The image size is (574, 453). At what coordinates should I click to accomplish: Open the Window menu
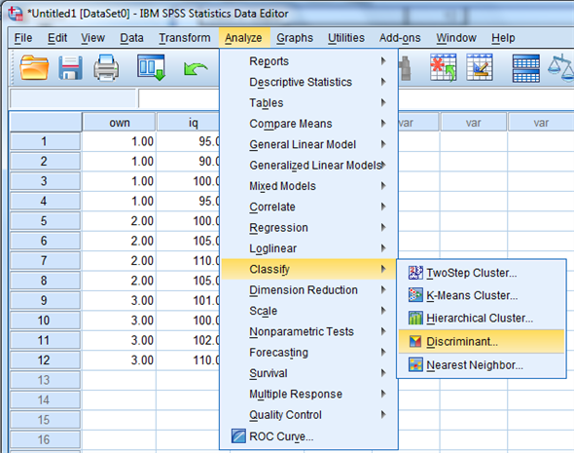click(x=456, y=38)
